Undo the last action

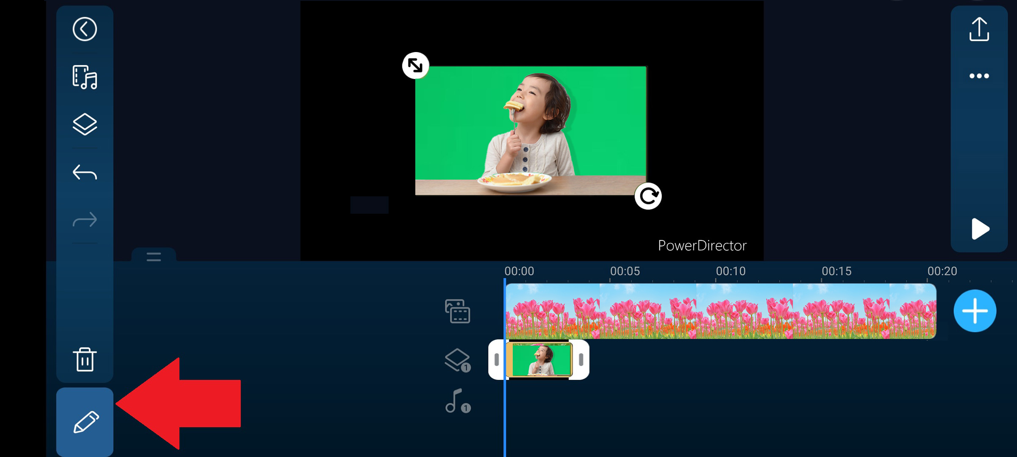pos(85,172)
